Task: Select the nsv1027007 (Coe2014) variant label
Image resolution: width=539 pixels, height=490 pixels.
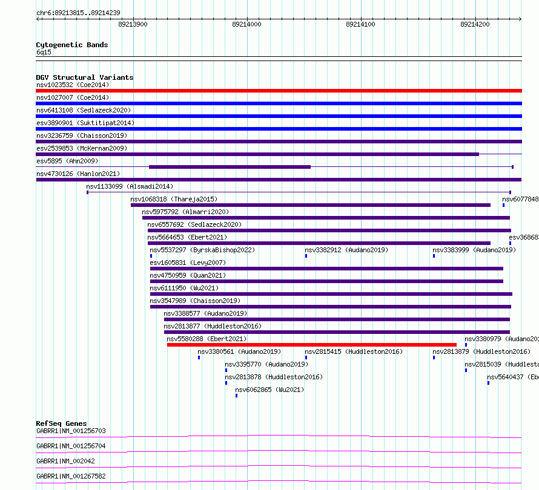Action: tap(73, 97)
